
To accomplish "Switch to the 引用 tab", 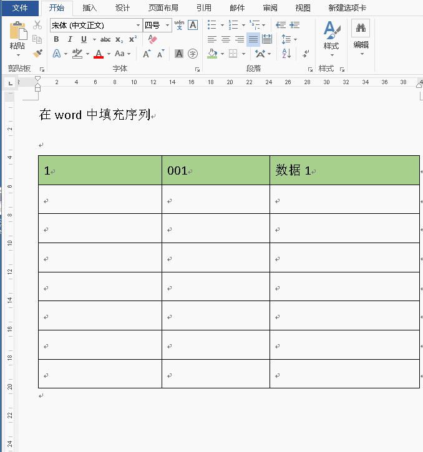I will point(204,7).
